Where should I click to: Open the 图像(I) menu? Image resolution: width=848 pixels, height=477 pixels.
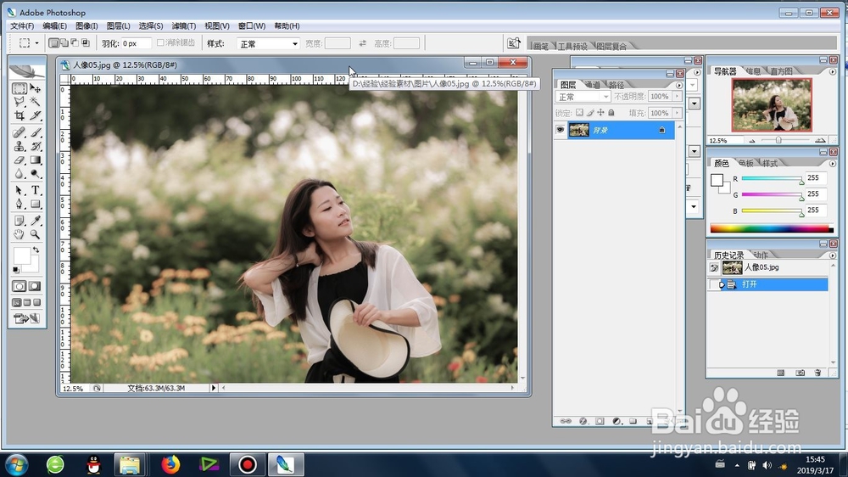[x=86, y=25]
